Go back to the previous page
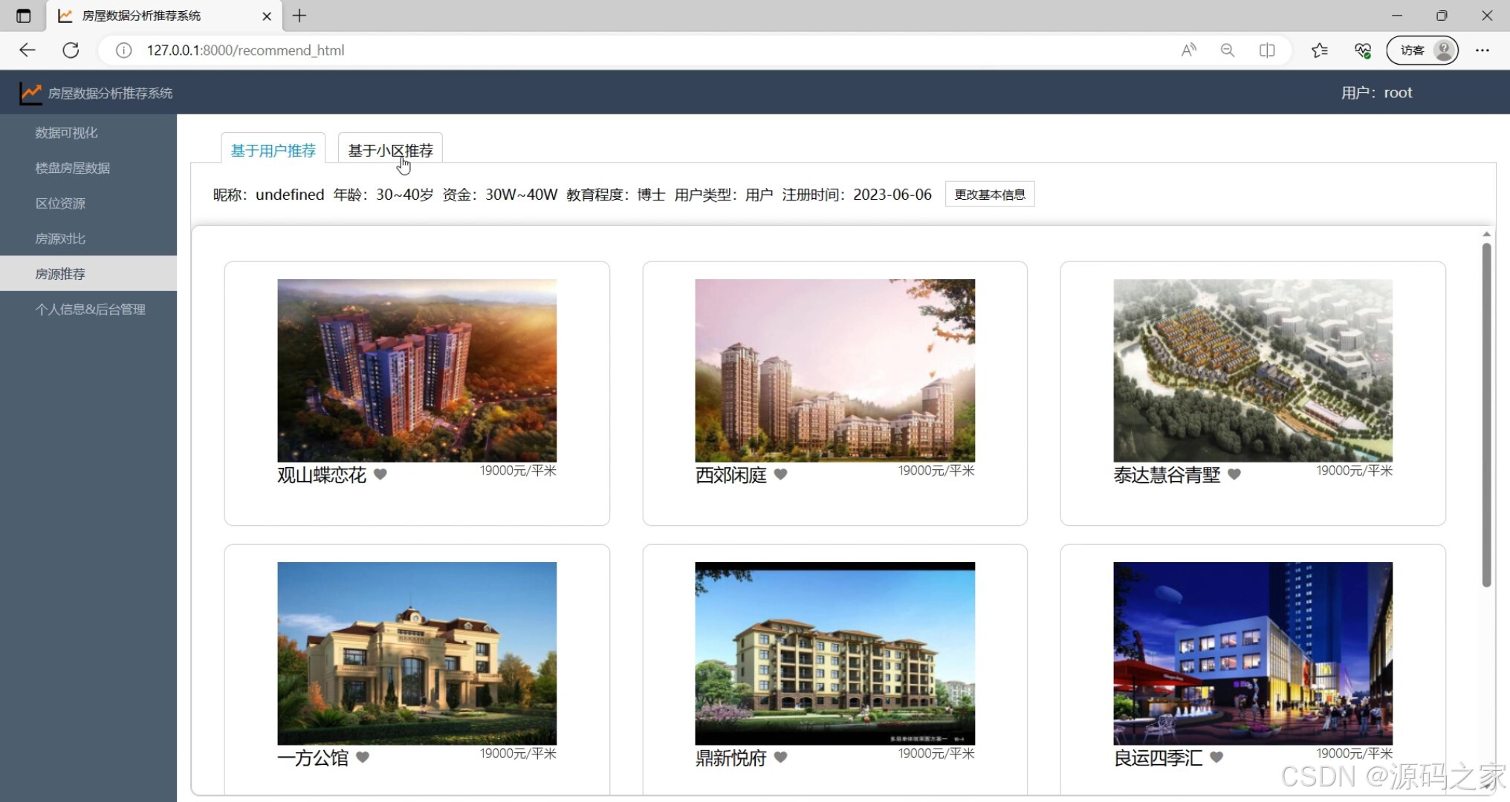Viewport: 1510px width, 802px height. [x=27, y=50]
